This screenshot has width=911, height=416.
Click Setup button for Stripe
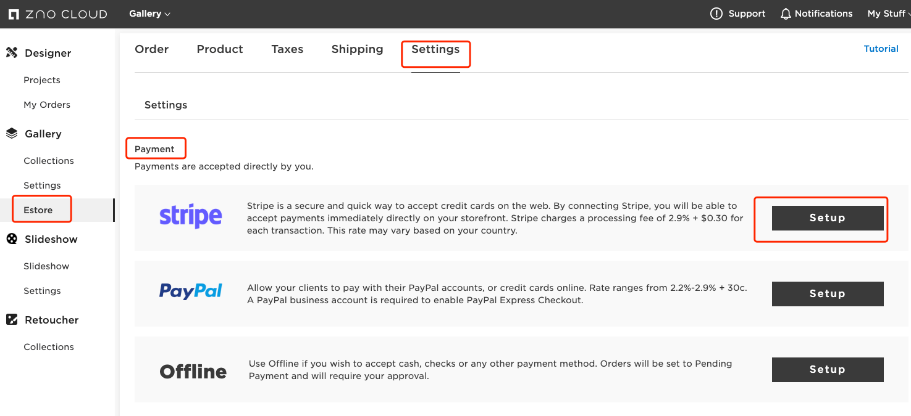(x=828, y=218)
